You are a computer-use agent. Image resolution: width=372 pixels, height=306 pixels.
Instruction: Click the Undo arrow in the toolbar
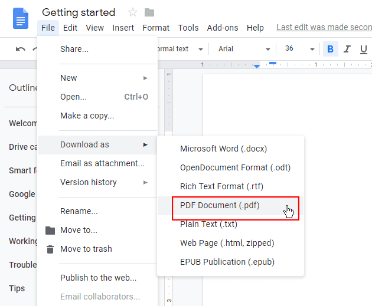pos(21,49)
